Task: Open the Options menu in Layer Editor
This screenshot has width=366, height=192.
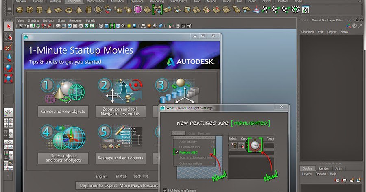Action: (x=320, y=174)
